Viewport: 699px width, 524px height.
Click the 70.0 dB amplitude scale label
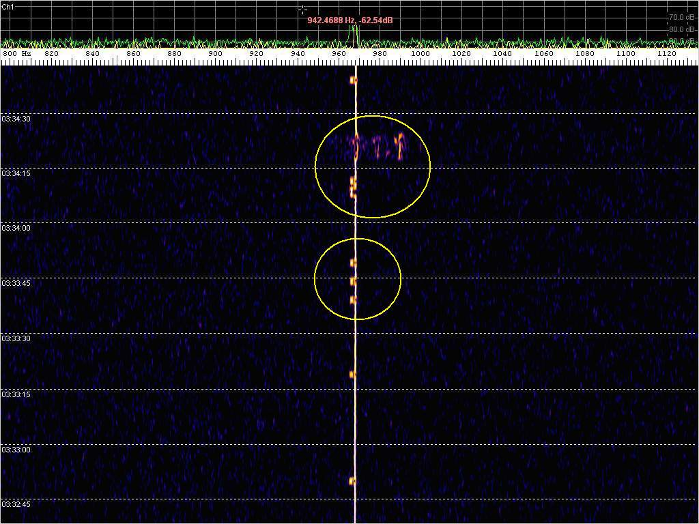(681, 17)
